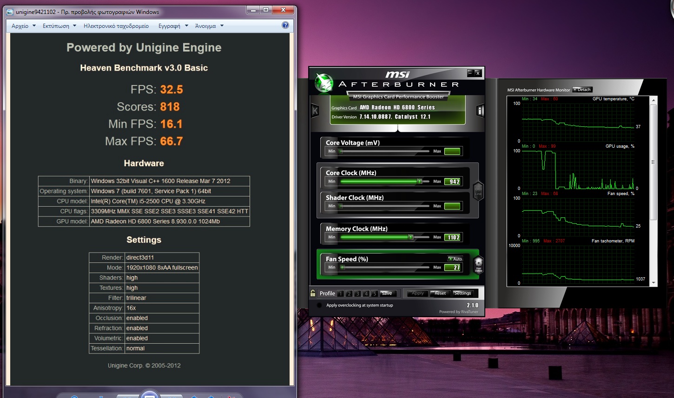Expand the Εκτύπωση print menu
Screen dimensions: 674x398
[59, 26]
